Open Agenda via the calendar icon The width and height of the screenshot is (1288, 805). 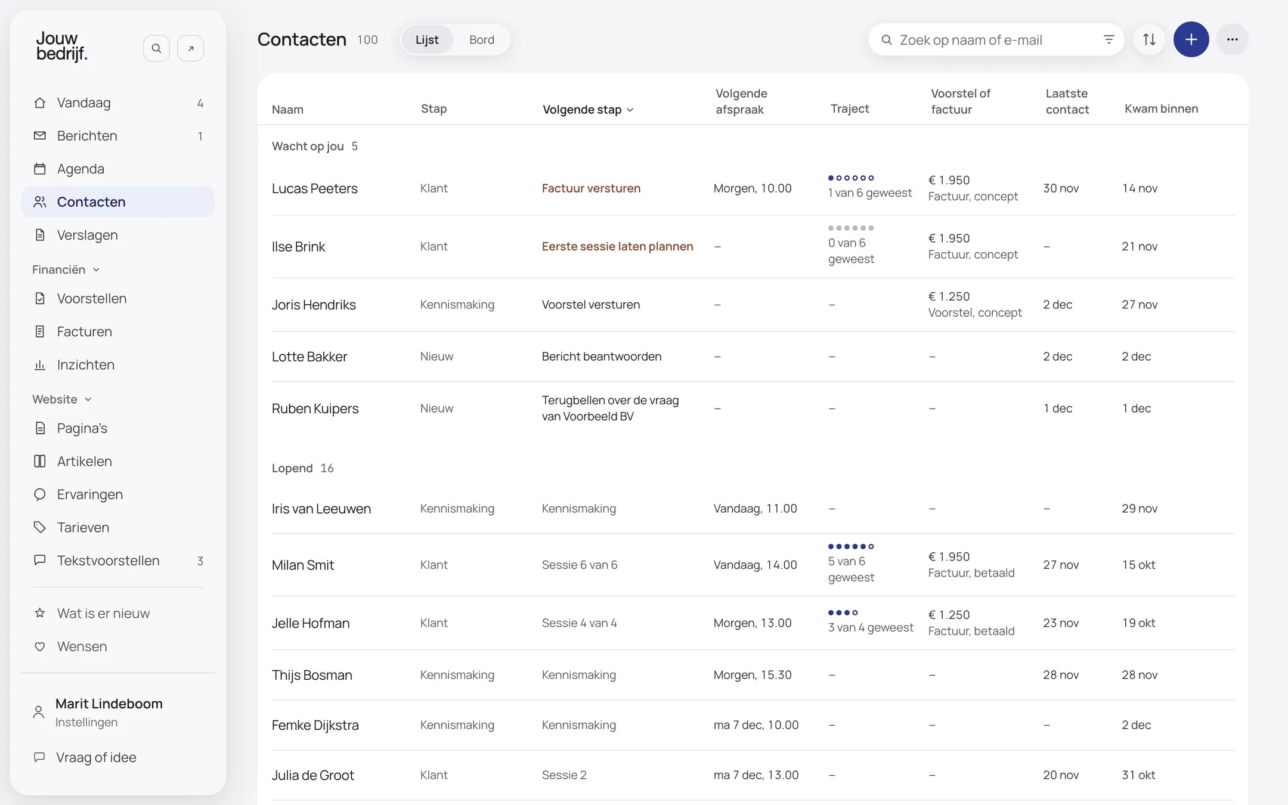click(x=40, y=169)
